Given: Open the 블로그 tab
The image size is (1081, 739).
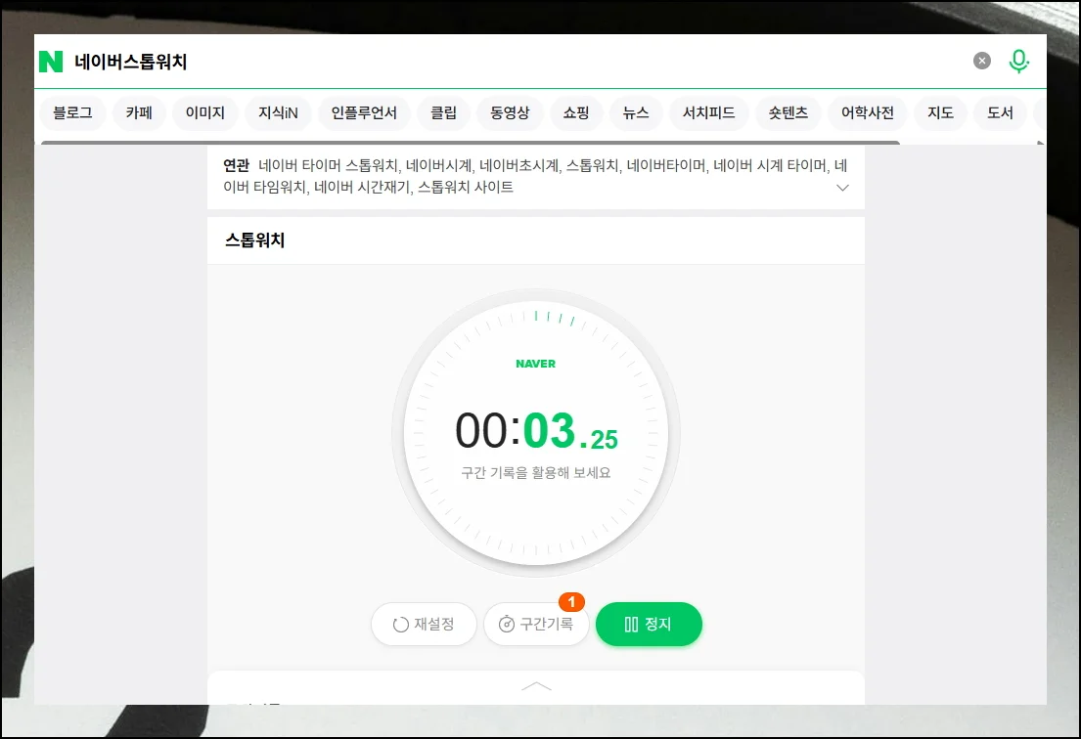Looking at the screenshot, I should click(72, 113).
